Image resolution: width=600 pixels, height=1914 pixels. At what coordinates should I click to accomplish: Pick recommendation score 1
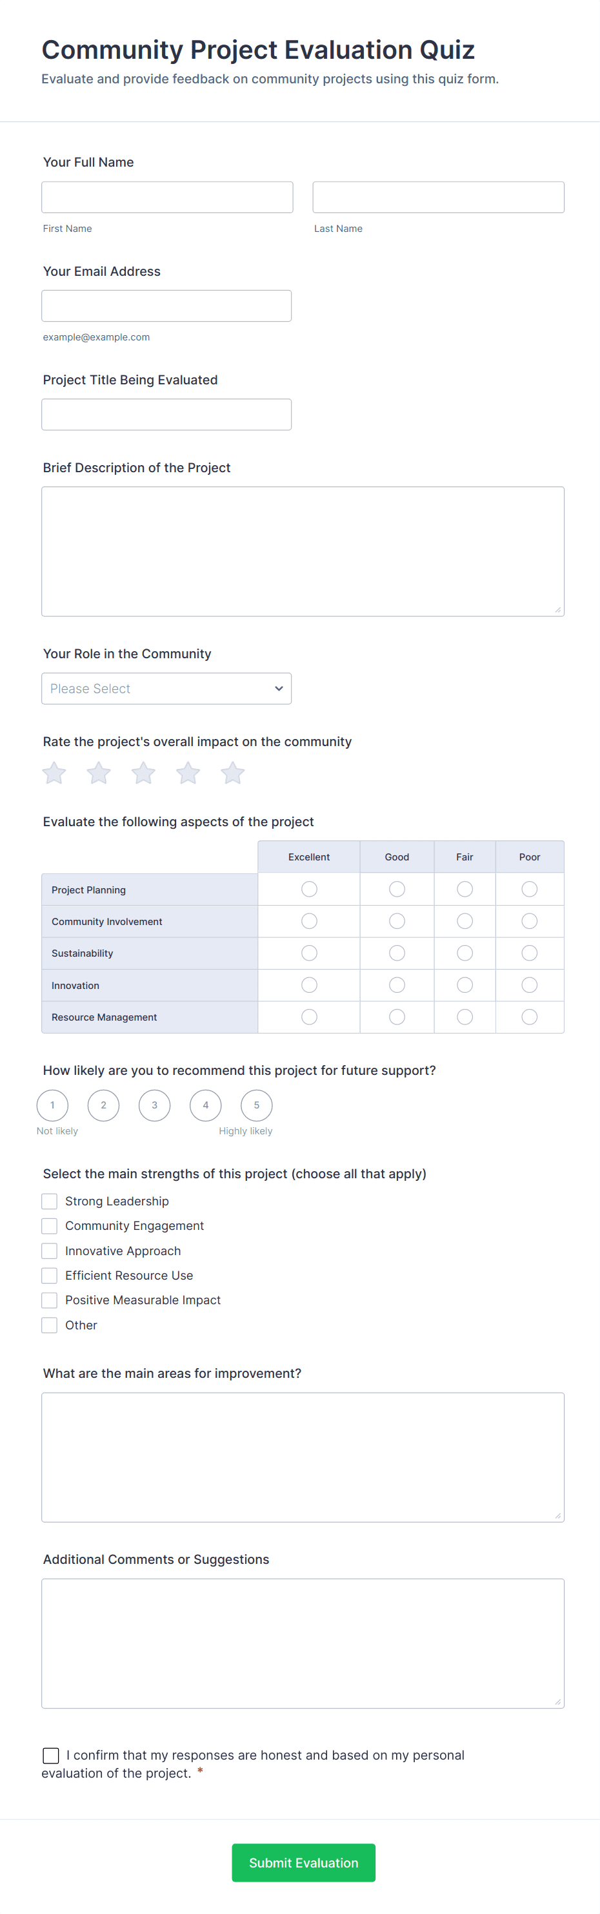pos(53,1106)
